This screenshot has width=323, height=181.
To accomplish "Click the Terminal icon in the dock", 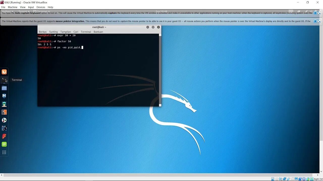I will click(x=4, y=80).
